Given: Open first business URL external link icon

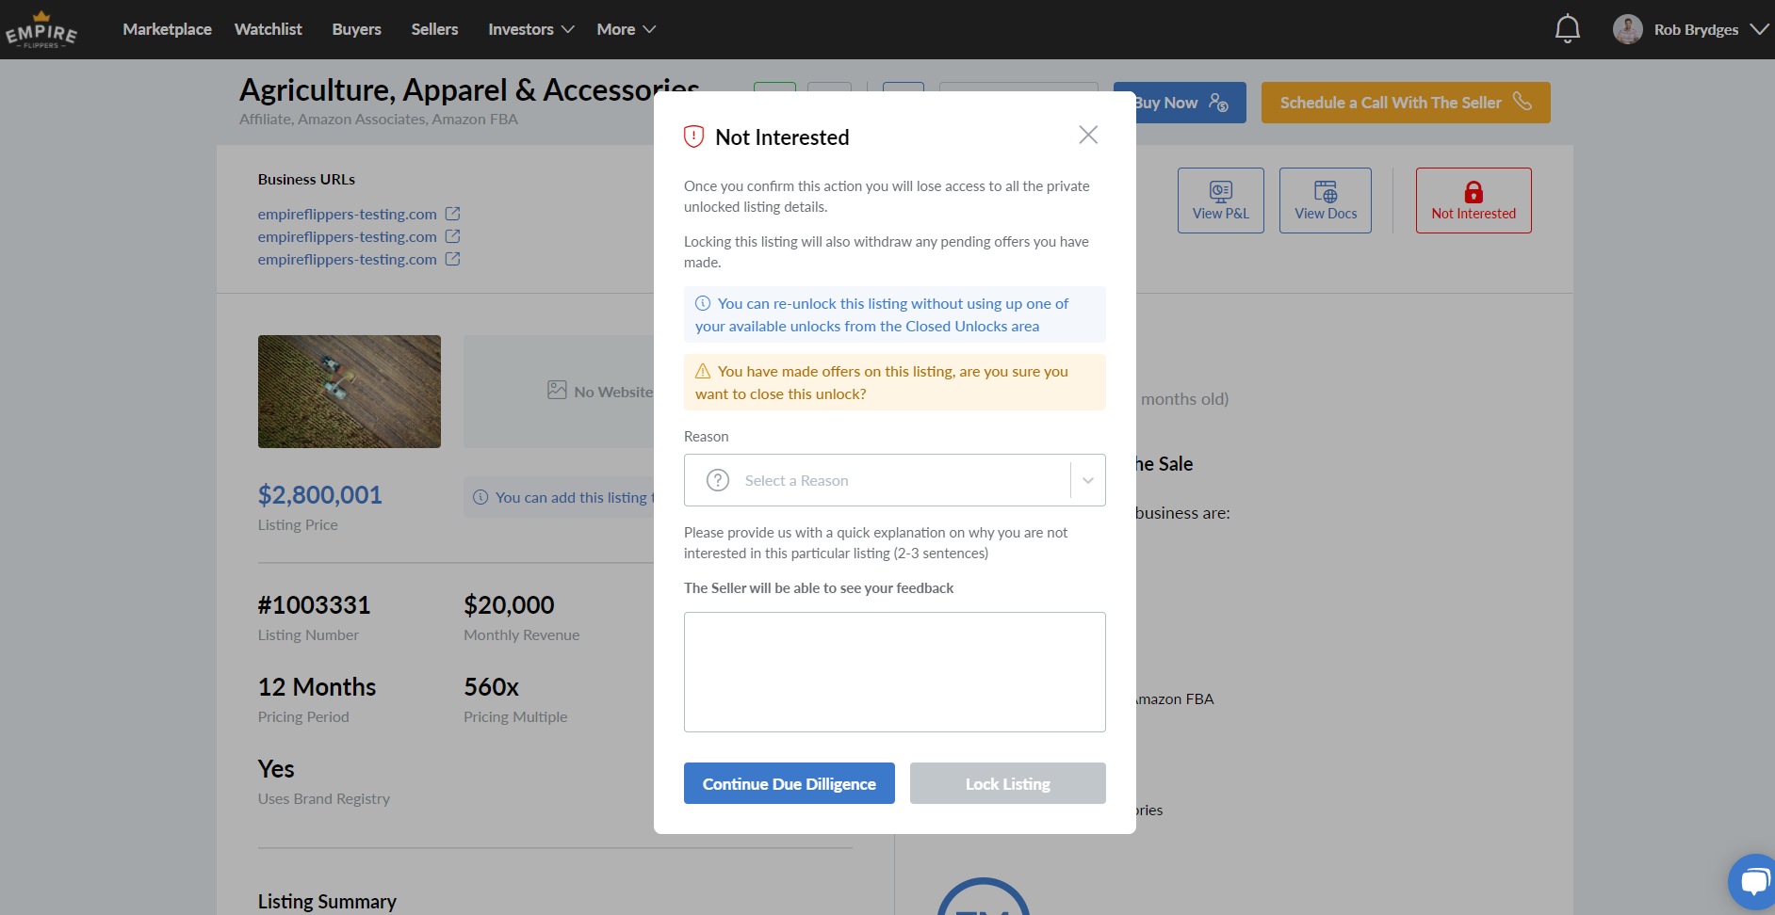Looking at the screenshot, I should pyautogui.click(x=453, y=214).
